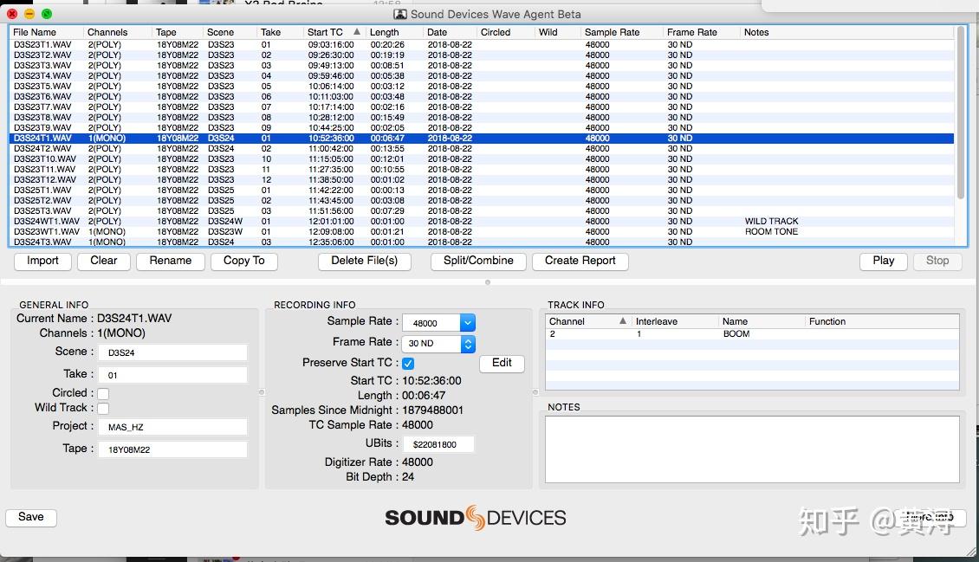The image size is (979, 562).
Task: Select file D3S25T3.WAV
Action: [482, 210]
